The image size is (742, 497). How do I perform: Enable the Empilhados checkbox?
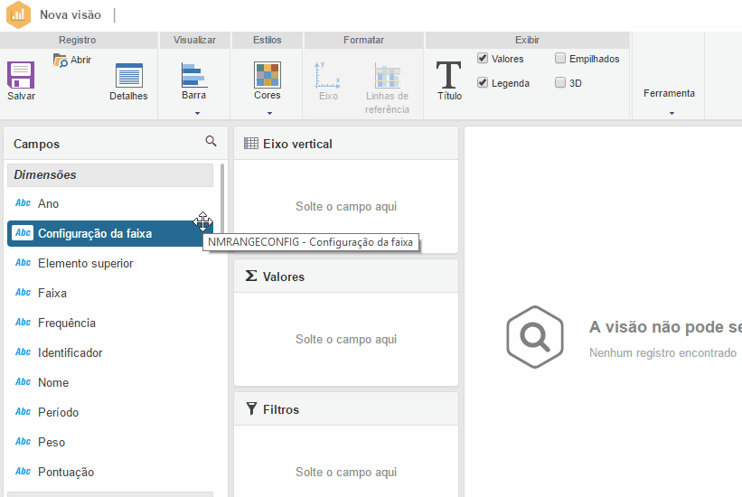pos(560,59)
